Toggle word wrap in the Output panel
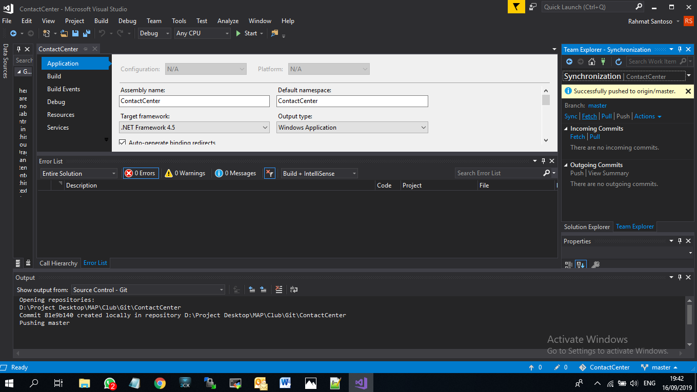The height and width of the screenshot is (392, 697). tap(294, 290)
